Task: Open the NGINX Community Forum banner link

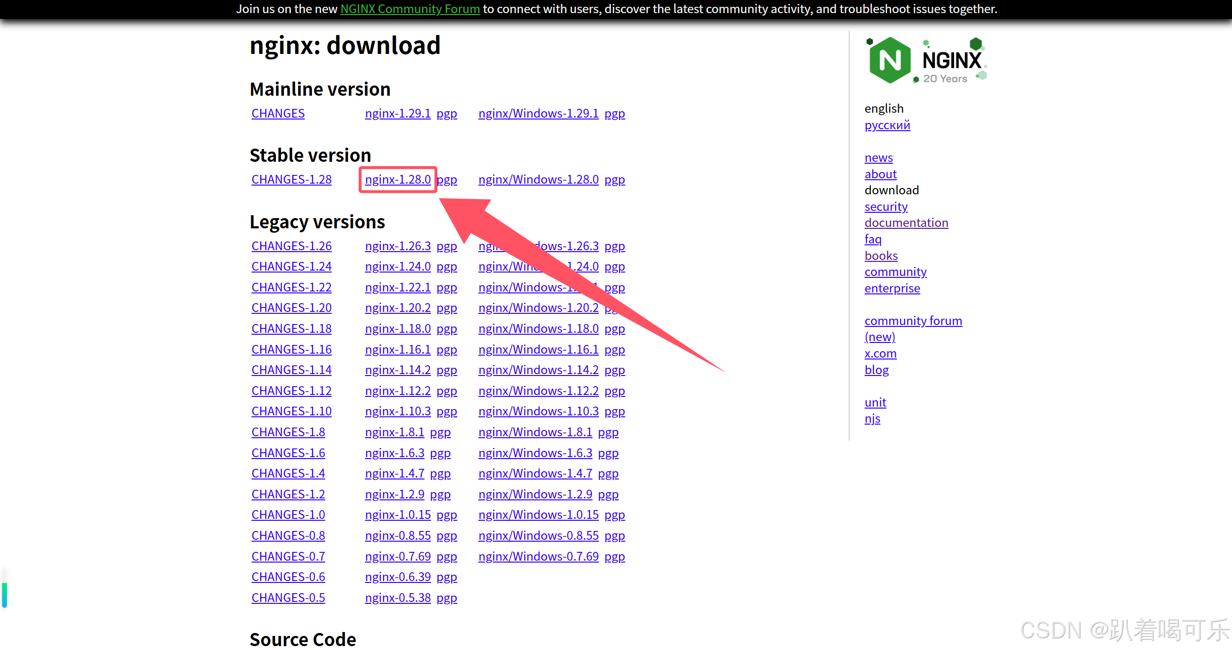Action: point(410,9)
